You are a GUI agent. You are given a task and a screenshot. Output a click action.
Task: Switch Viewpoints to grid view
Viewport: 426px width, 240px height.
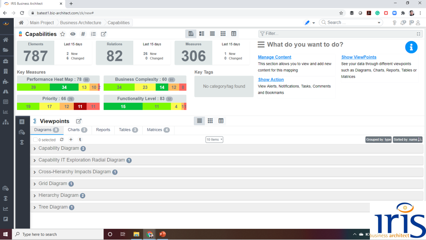coord(210,121)
